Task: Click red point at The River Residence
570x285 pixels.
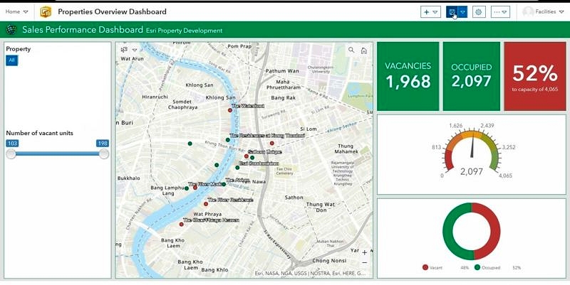Action: pos(206,204)
